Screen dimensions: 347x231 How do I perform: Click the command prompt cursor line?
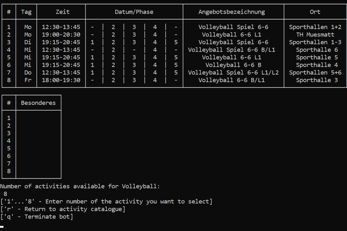(x=2, y=227)
